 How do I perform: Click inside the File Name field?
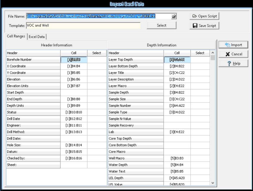pos(98,16)
